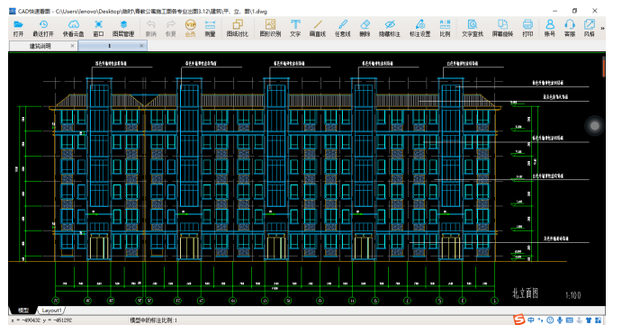
Task: Switch to the 模型 model tab
Action: [x=23, y=310]
